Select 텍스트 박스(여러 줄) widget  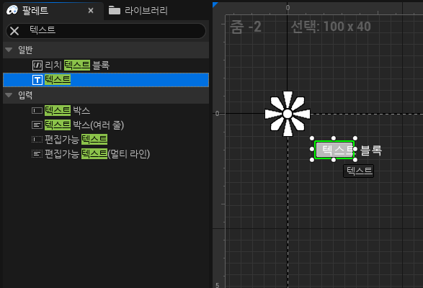point(106,125)
